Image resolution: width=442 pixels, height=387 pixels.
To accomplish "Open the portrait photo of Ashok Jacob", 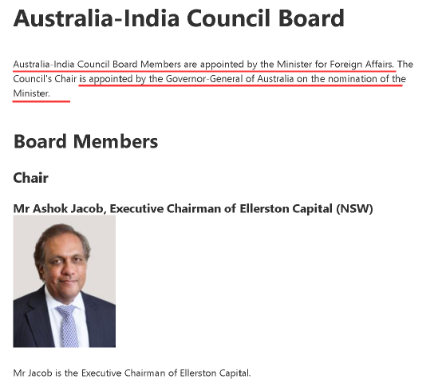I will 65,282.
